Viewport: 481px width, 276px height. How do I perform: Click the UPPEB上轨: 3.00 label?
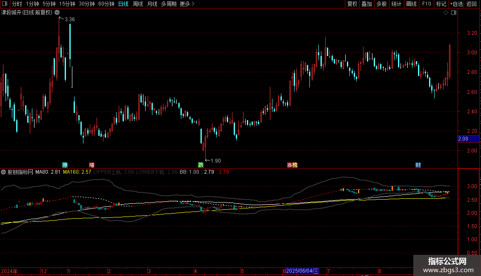coord(114,172)
